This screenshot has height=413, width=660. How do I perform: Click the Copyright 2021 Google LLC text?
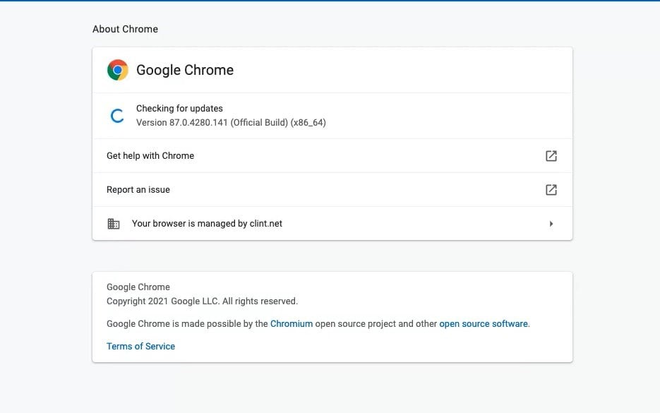202,301
